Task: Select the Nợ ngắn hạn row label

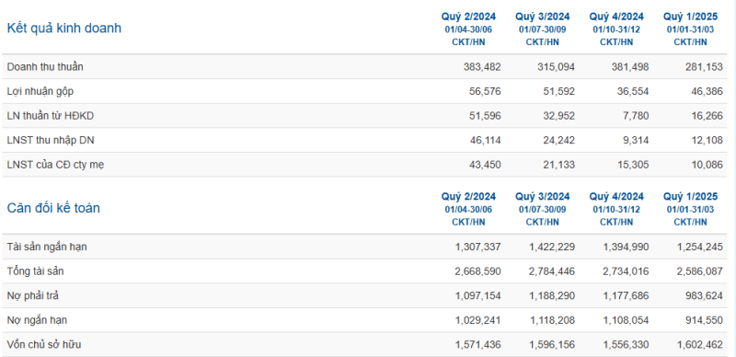Action: [37, 320]
